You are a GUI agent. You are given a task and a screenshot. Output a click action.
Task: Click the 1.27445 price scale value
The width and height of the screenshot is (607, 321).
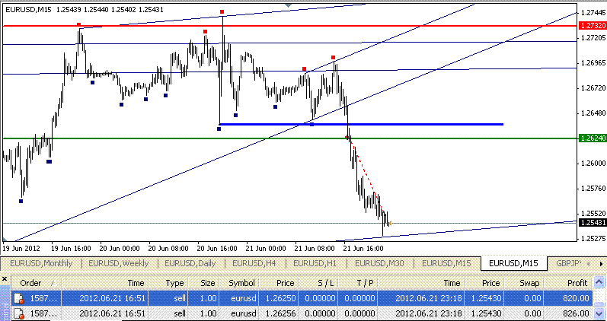click(x=593, y=13)
